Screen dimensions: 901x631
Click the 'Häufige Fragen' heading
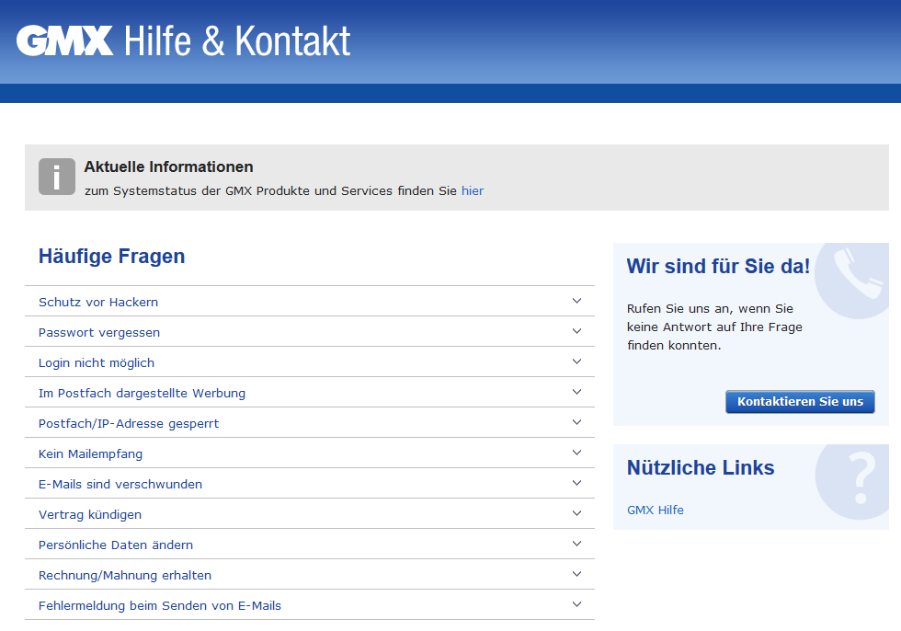click(x=111, y=257)
